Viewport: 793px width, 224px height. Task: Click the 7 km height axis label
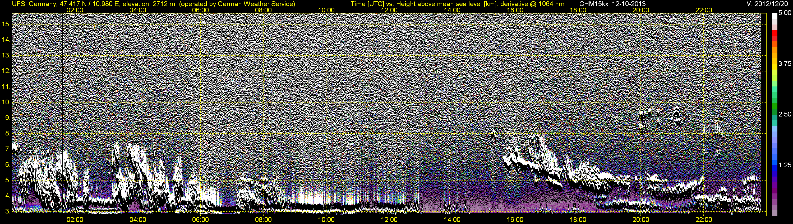click(x=8, y=149)
